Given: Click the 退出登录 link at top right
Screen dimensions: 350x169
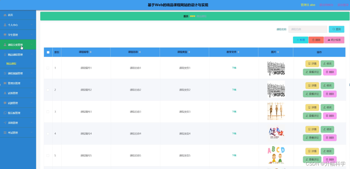Looking at the screenshot, I should coord(342,5).
